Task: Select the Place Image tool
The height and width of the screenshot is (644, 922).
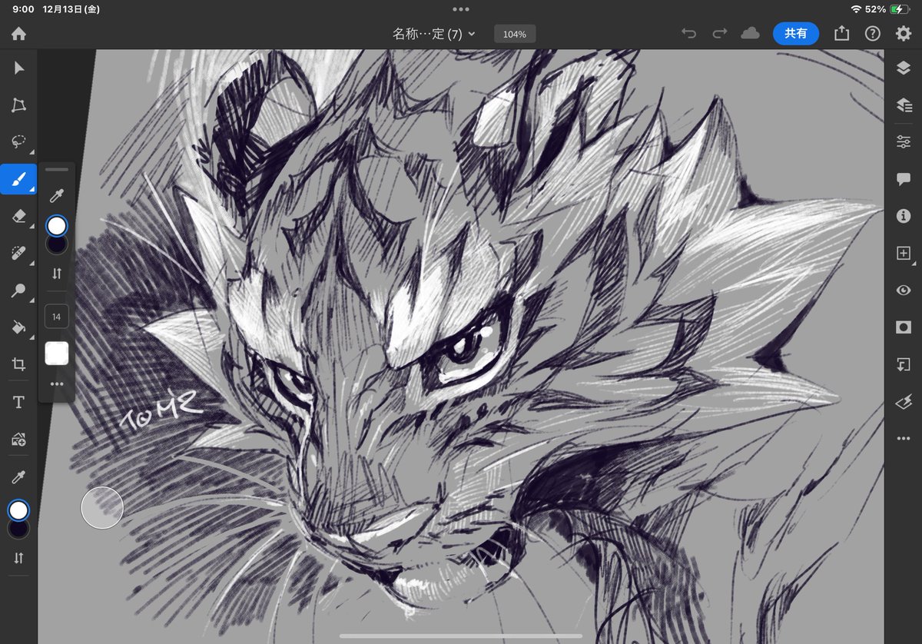Action: pyautogui.click(x=19, y=440)
